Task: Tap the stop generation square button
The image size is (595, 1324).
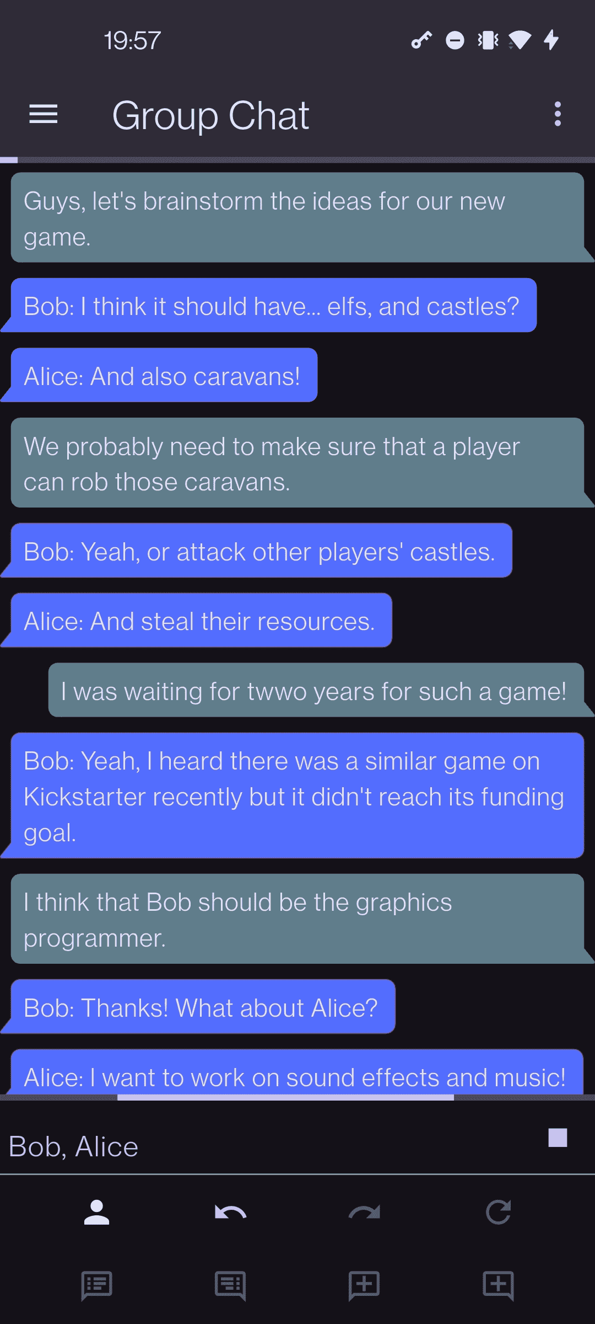Action: 558,1138
